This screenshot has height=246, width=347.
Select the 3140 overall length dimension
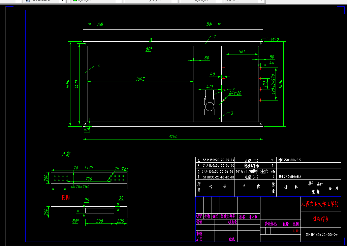(x=173, y=137)
